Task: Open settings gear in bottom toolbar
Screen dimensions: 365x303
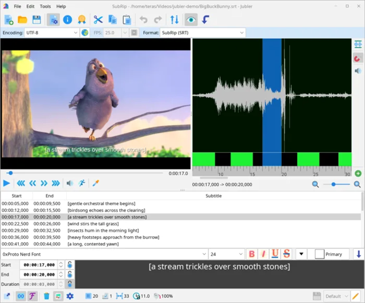Action: pyautogui.click(x=70, y=296)
